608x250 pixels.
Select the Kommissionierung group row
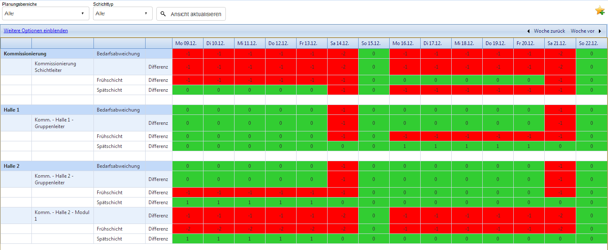pyautogui.click(x=86, y=54)
